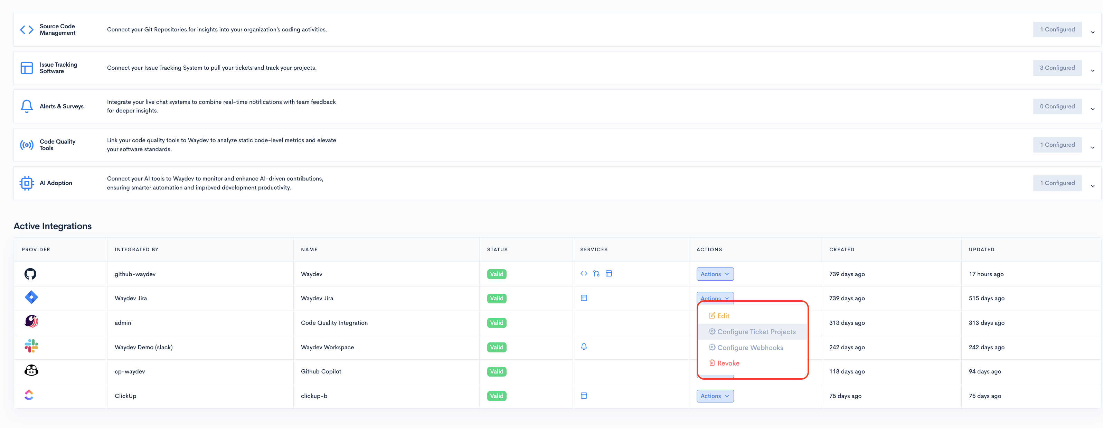Click the Code Quality Integration provider logo

pos(31,321)
